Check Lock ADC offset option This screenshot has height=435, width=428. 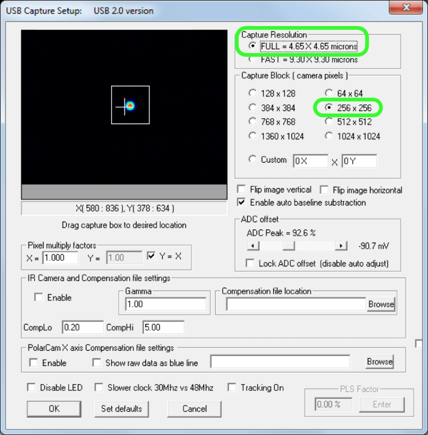coord(251,263)
